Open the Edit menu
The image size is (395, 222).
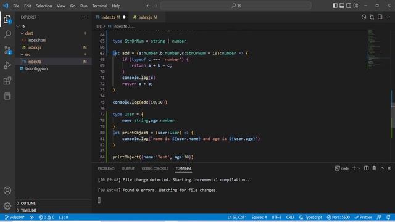pyautogui.click(x=27, y=6)
